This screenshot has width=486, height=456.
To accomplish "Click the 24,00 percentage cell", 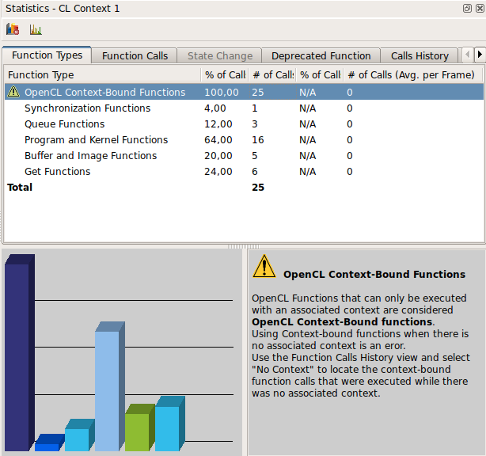I will [x=218, y=172].
